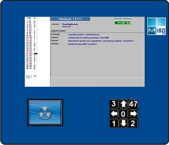Viewport: 169px width, 145px height.
Task: Tap the left arrow key on the keypad
Action: coord(114,114)
